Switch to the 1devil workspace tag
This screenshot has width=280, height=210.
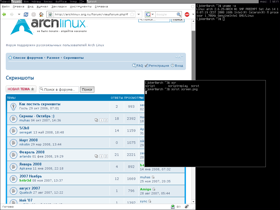(x=5, y=1)
